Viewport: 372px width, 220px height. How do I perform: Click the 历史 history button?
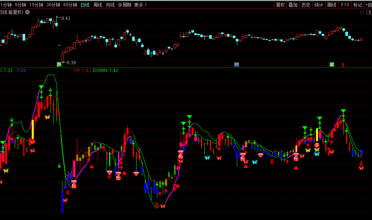click(x=306, y=5)
